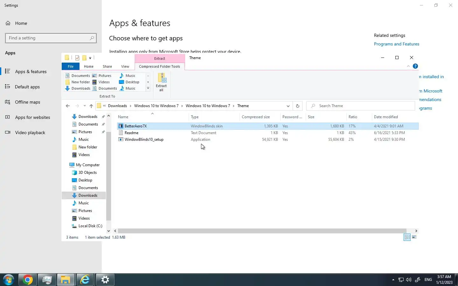Click the Readme text document icon
The width and height of the screenshot is (458, 286).
[x=121, y=133]
